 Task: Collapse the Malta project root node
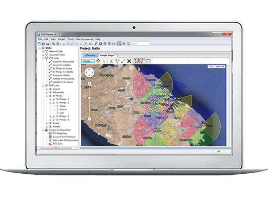pyautogui.click(x=40, y=48)
